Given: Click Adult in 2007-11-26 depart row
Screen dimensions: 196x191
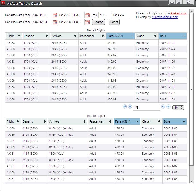Looking at the screenshot, I should pyautogui.click(x=83, y=62).
